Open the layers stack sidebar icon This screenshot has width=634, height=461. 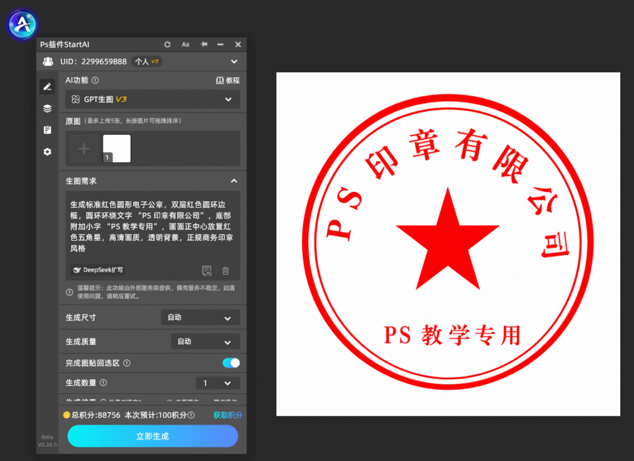tap(47, 108)
